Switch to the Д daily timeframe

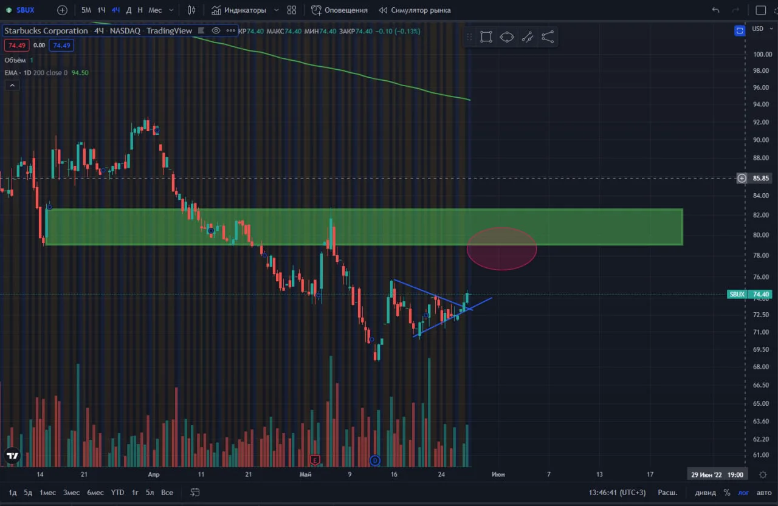click(129, 10)
